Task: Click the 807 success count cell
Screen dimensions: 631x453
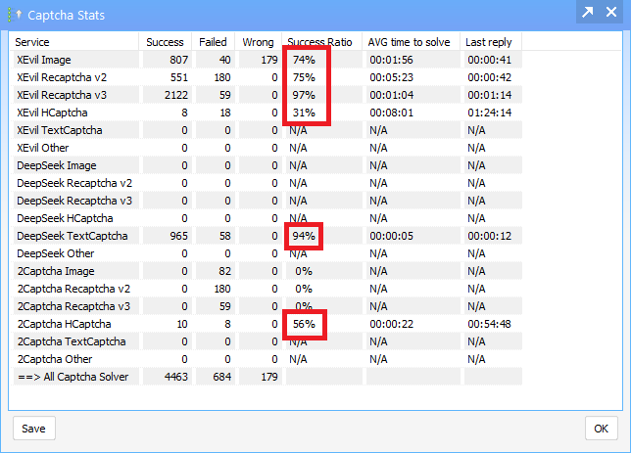Action: (x=167, y=60)
